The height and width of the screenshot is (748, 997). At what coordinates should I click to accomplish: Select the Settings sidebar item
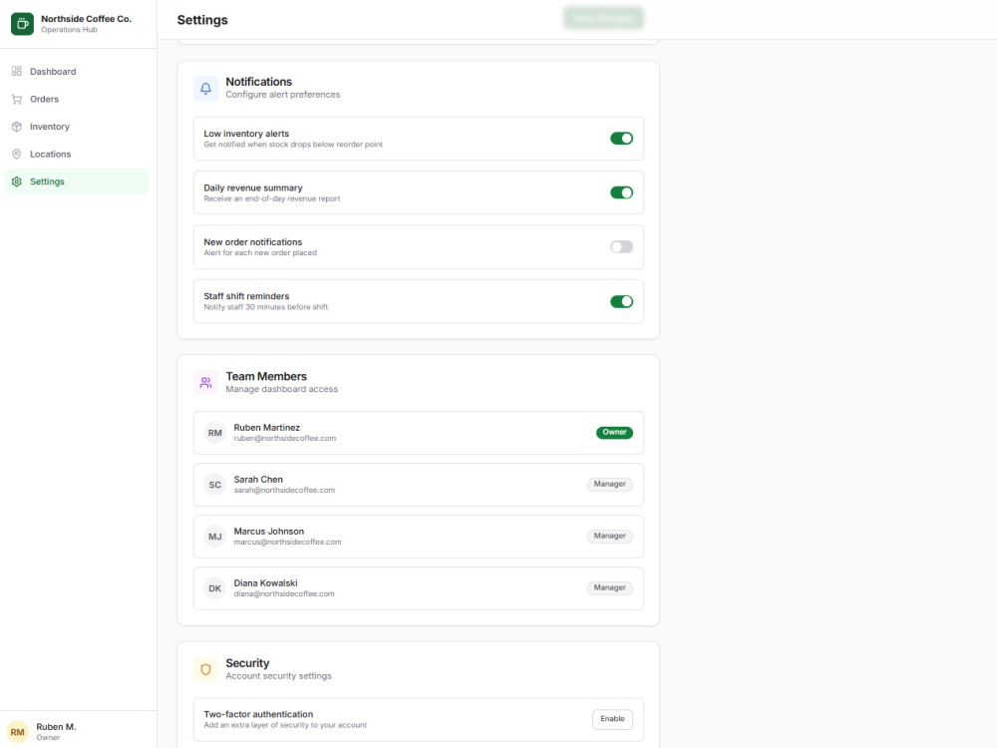point(77,182)
